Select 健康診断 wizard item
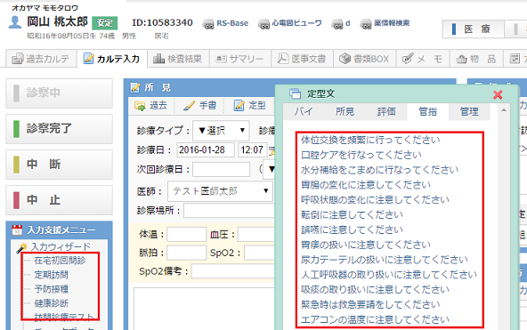Viewport: 527px width, 330px height. (51, 302)
